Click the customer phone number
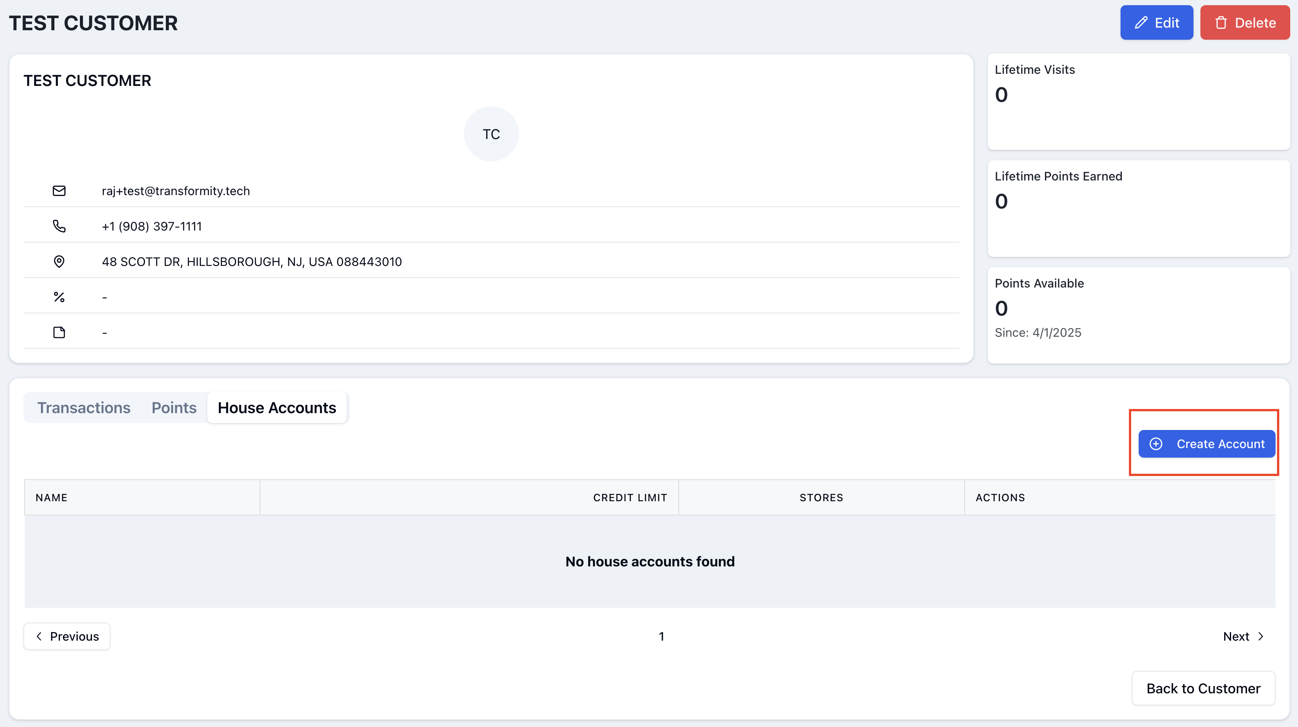This screenshot has width=1298, height=727. [x=152, y=226]
